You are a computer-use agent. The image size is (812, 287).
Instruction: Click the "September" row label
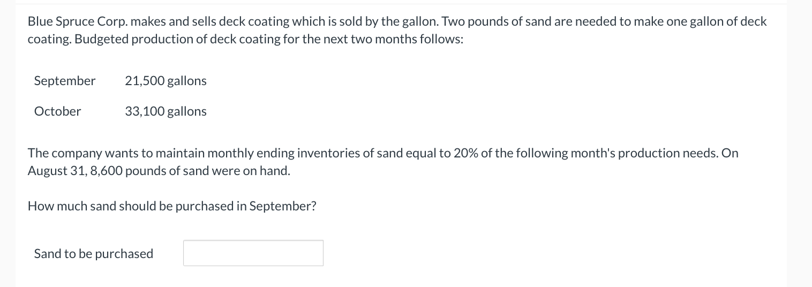pos(65,81)
